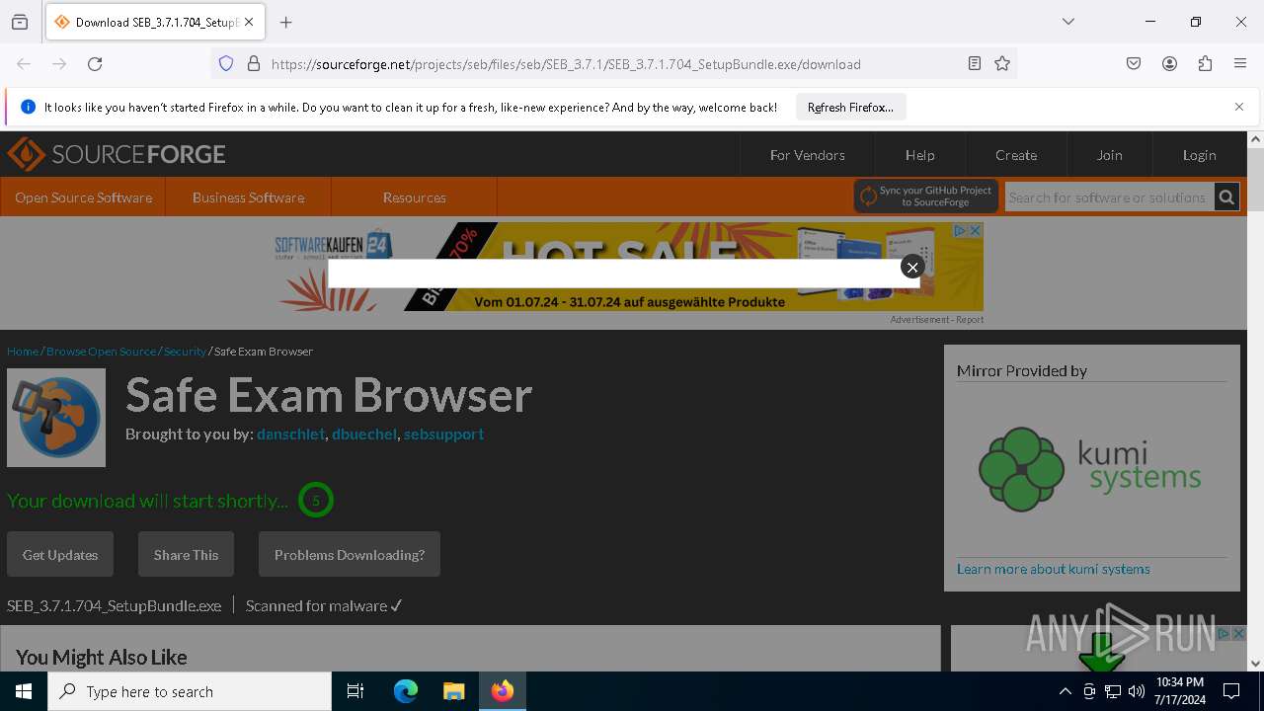The width and height of the screenshot is (1264, 711).
Task: Open Firefox View recent browsing icon
Action: pos(20,22)
